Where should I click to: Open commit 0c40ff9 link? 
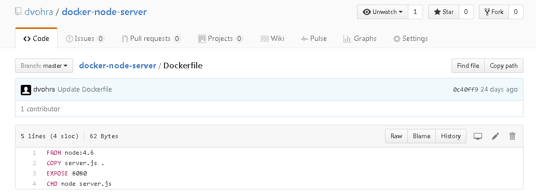click(x=465, y=90)
